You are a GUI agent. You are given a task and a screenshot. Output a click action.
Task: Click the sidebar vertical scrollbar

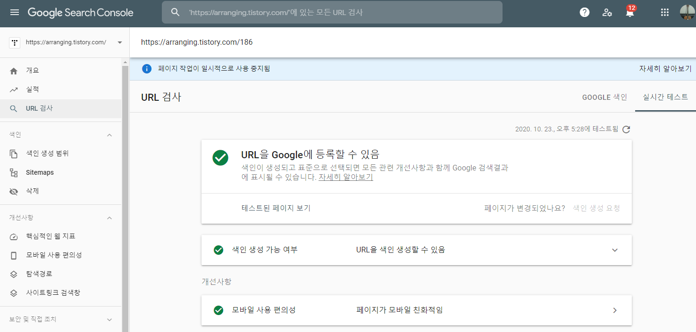(125, 198)
